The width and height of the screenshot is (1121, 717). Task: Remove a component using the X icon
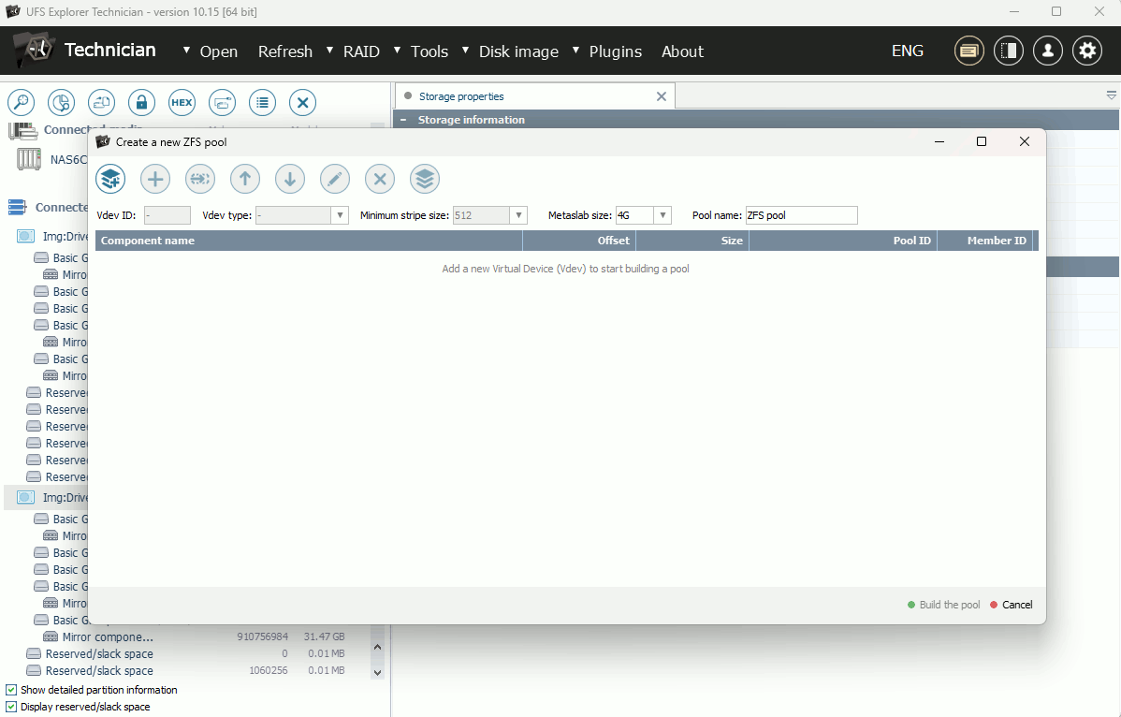coord(380,178)
